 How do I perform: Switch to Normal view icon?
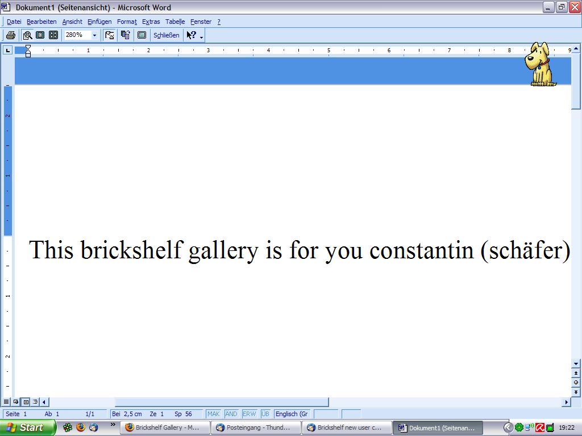pos(6,401)
